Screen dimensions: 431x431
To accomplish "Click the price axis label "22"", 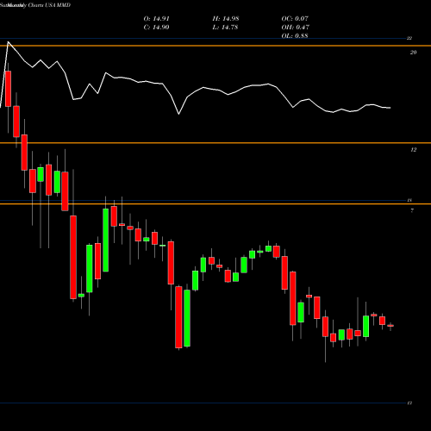I will [409, 38].
